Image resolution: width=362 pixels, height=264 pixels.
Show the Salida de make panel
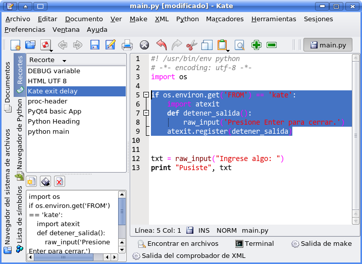322,243
